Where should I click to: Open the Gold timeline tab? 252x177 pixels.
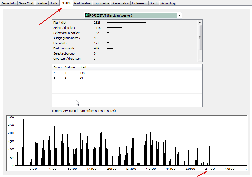click(82, 3)
